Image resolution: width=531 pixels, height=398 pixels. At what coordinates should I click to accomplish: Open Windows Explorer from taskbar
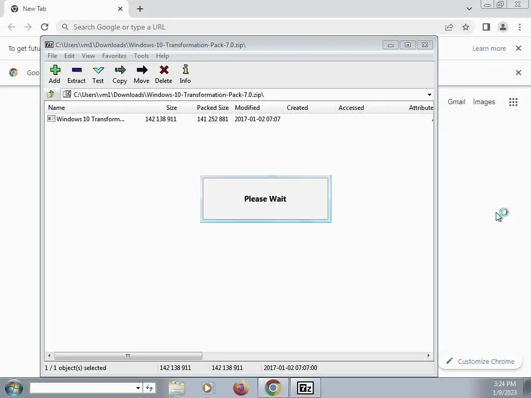(177, 388)
